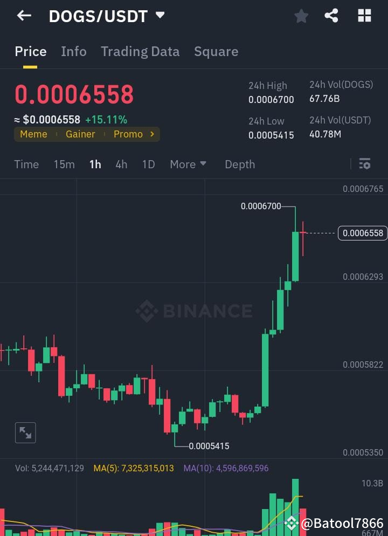
Task: Add DOGS/USDT to favorites with star
Action: coord(301,16)
